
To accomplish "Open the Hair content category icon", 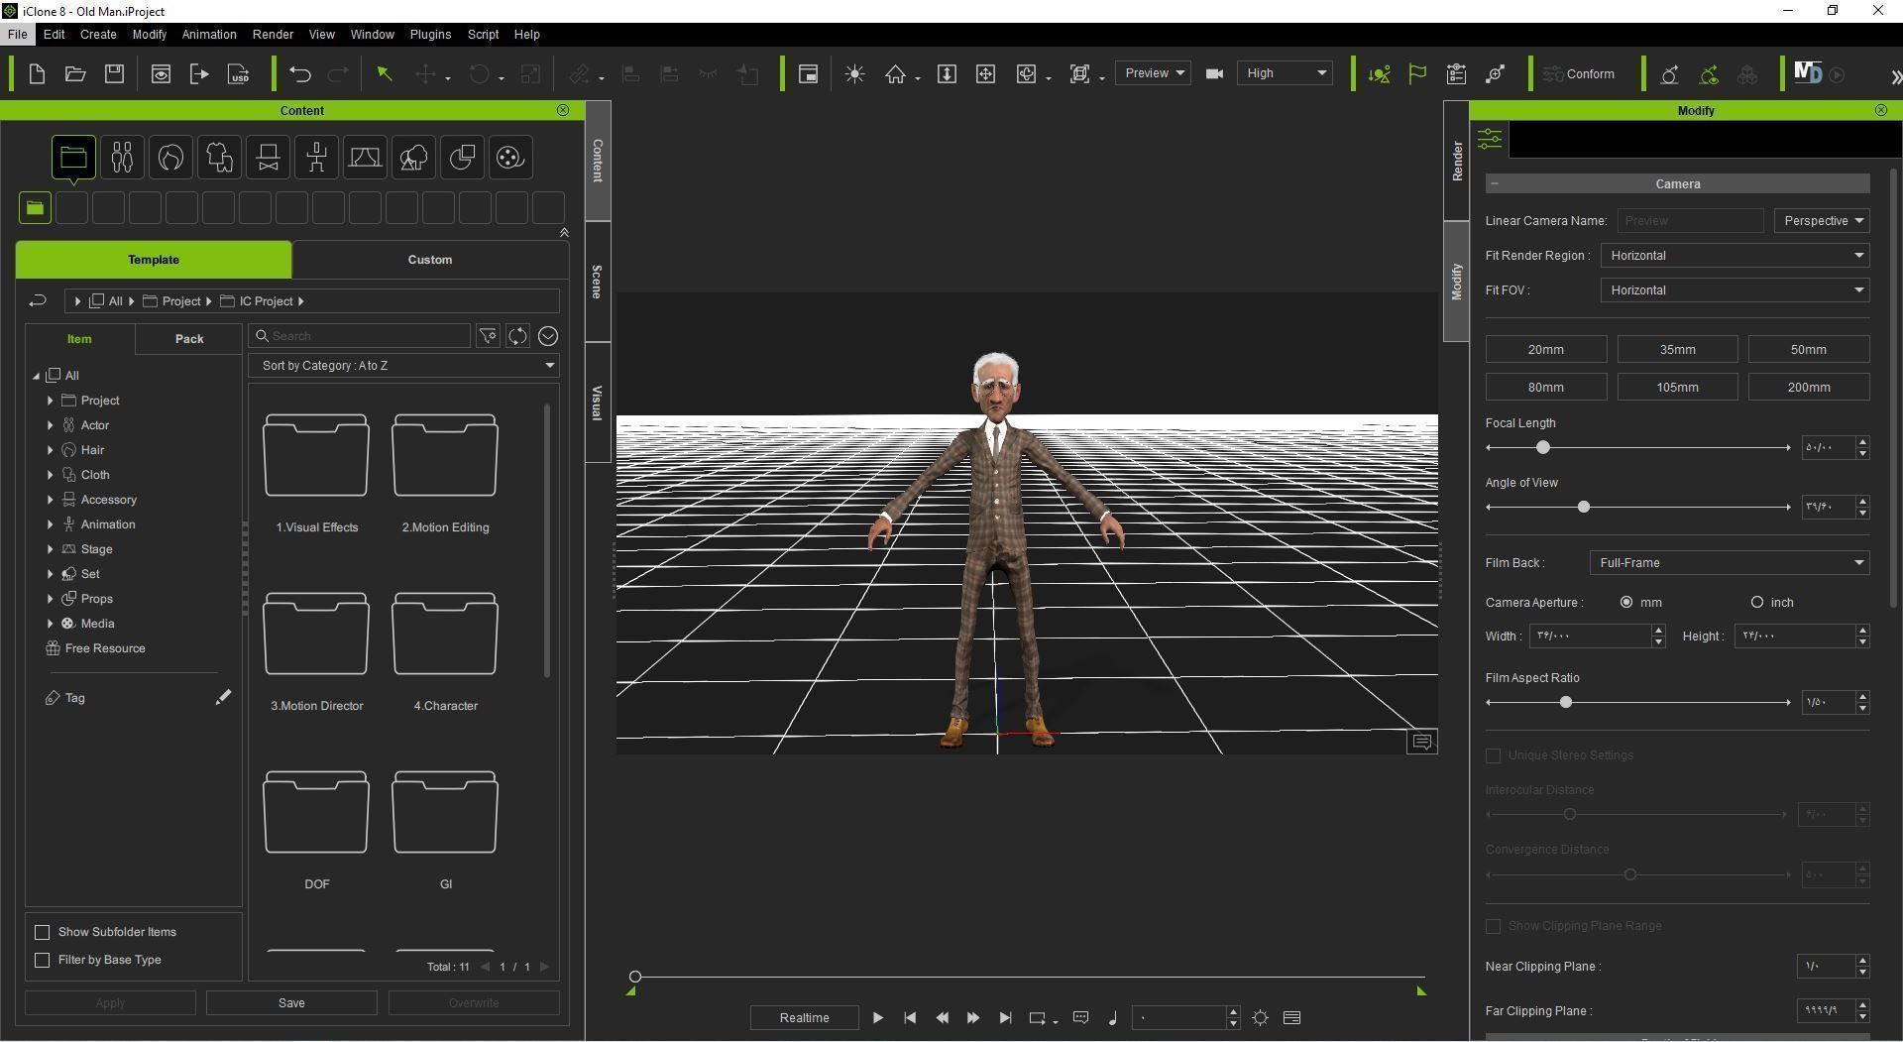I will [170, 157].
